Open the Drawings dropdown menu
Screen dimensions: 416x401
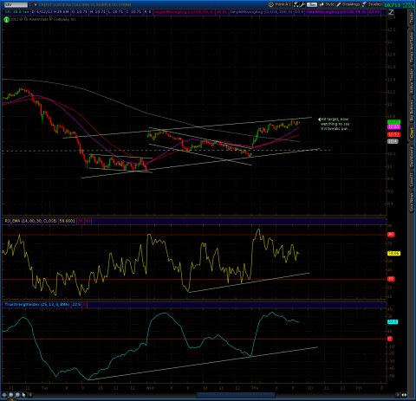348,4
